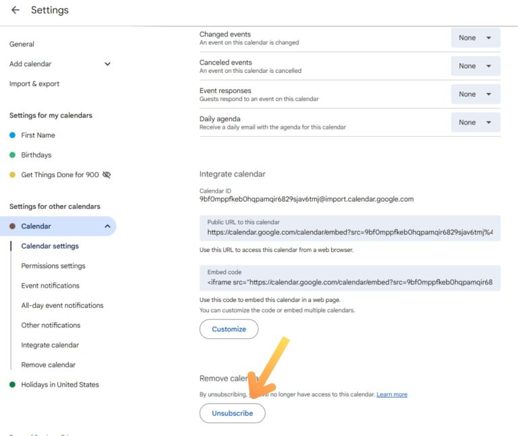Click 'Settings for my calendars' heading

(x=51, y=115)
